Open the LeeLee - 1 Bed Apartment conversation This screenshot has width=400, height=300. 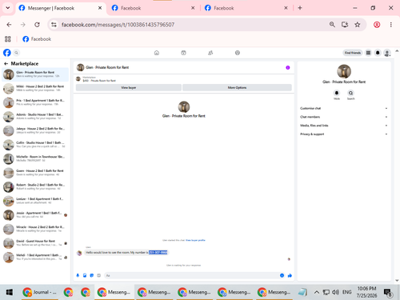coord(35,201)
